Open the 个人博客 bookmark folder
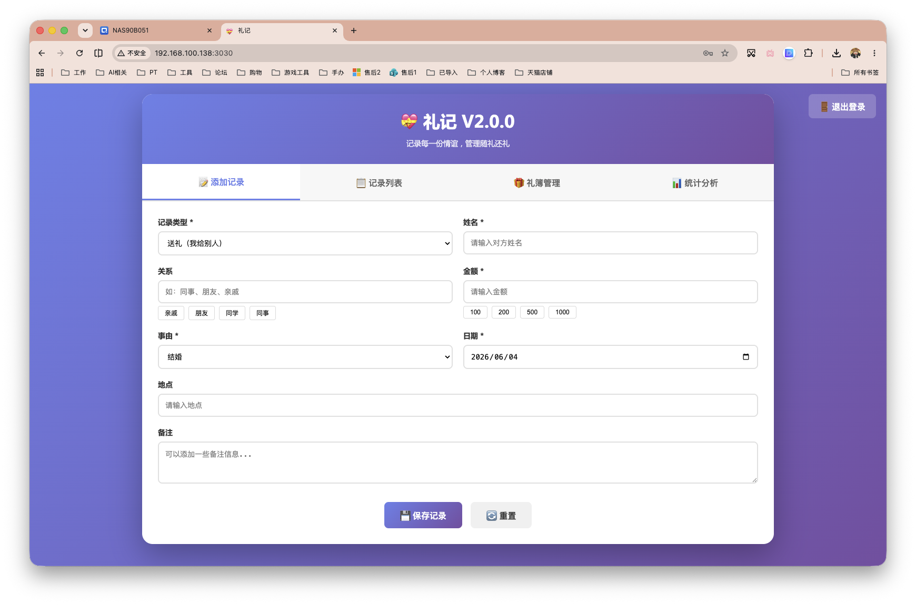Screen dimensions: 916x605 tap(486, 73)
